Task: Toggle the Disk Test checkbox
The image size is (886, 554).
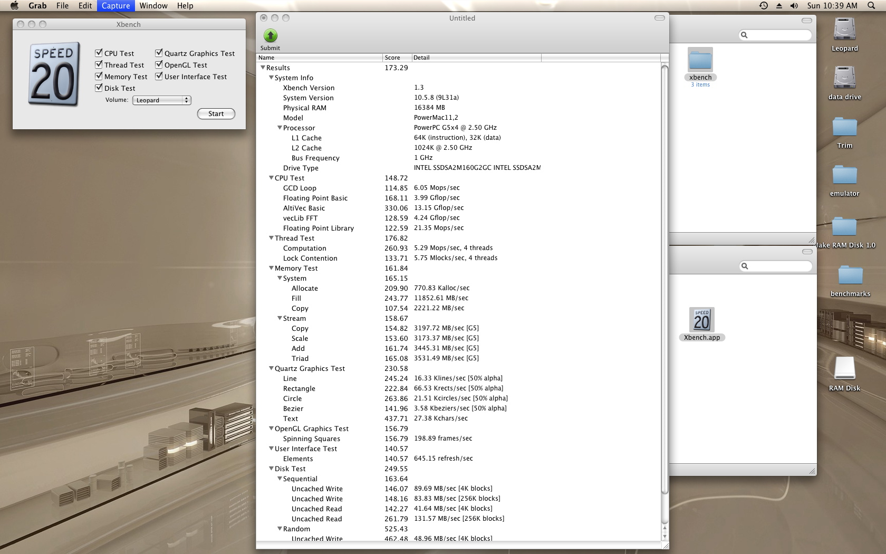Action: (99, 88)
